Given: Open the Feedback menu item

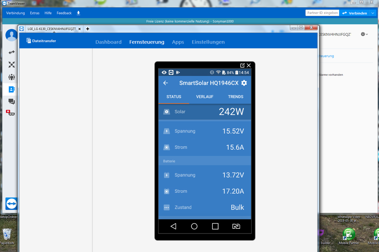Looking at the screenshot, I should pos(64,13).
